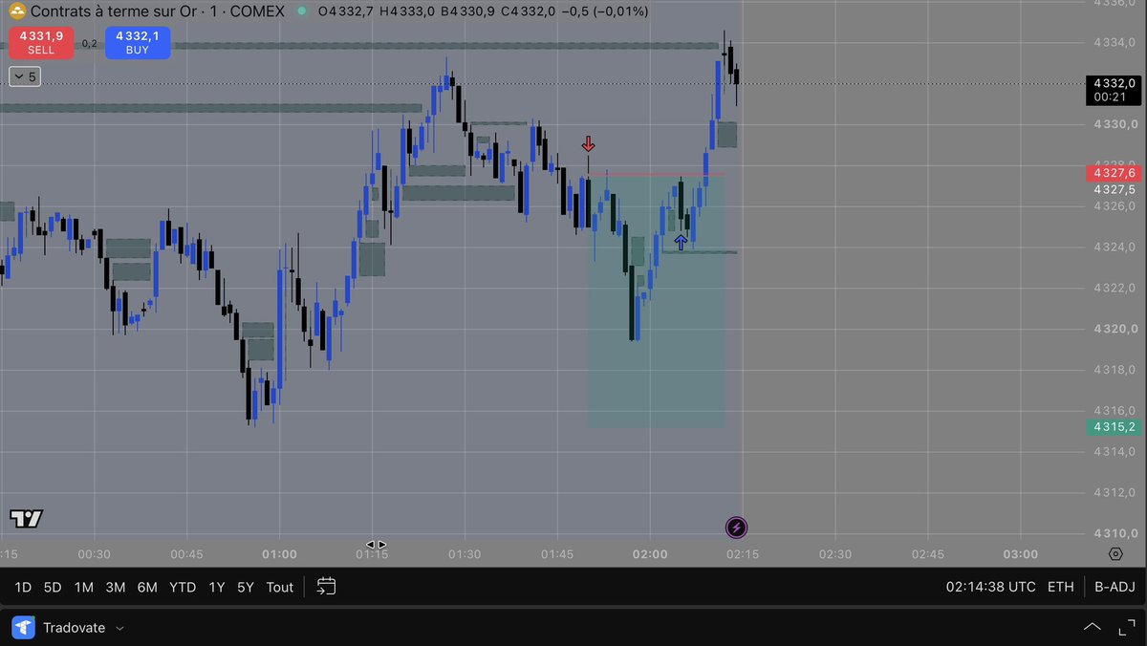This screenshot has height=646, width=1147.
Task: Click the 0,2 order quantity field
Action: (x=89, y=43)
